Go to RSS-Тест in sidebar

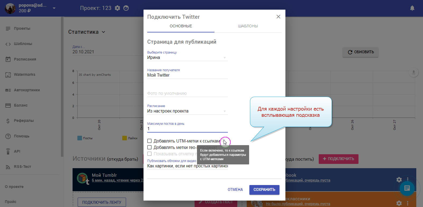(22, 167)
